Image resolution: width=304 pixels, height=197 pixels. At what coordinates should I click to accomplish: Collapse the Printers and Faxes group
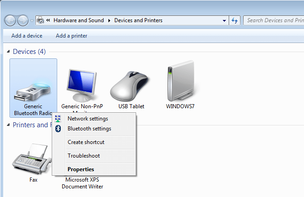coord(8,125)
